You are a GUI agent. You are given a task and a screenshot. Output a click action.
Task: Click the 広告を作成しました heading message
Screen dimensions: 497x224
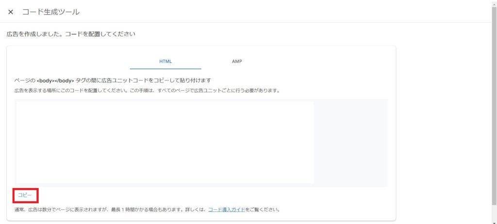coord(71,34)
